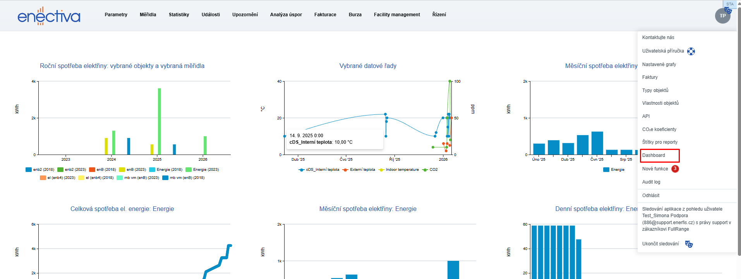This screenshot has height=279, width=741.
Task: Click masks icon next to Ukončit sledování
Action: [689, 244]
